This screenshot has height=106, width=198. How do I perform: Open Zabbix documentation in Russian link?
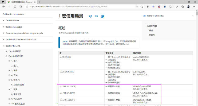click(x=21, y=39)
